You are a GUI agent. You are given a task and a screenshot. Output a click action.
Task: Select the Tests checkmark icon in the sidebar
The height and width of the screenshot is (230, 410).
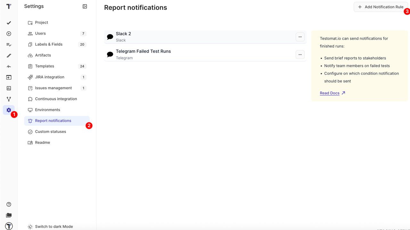click(x=9, y=23)
